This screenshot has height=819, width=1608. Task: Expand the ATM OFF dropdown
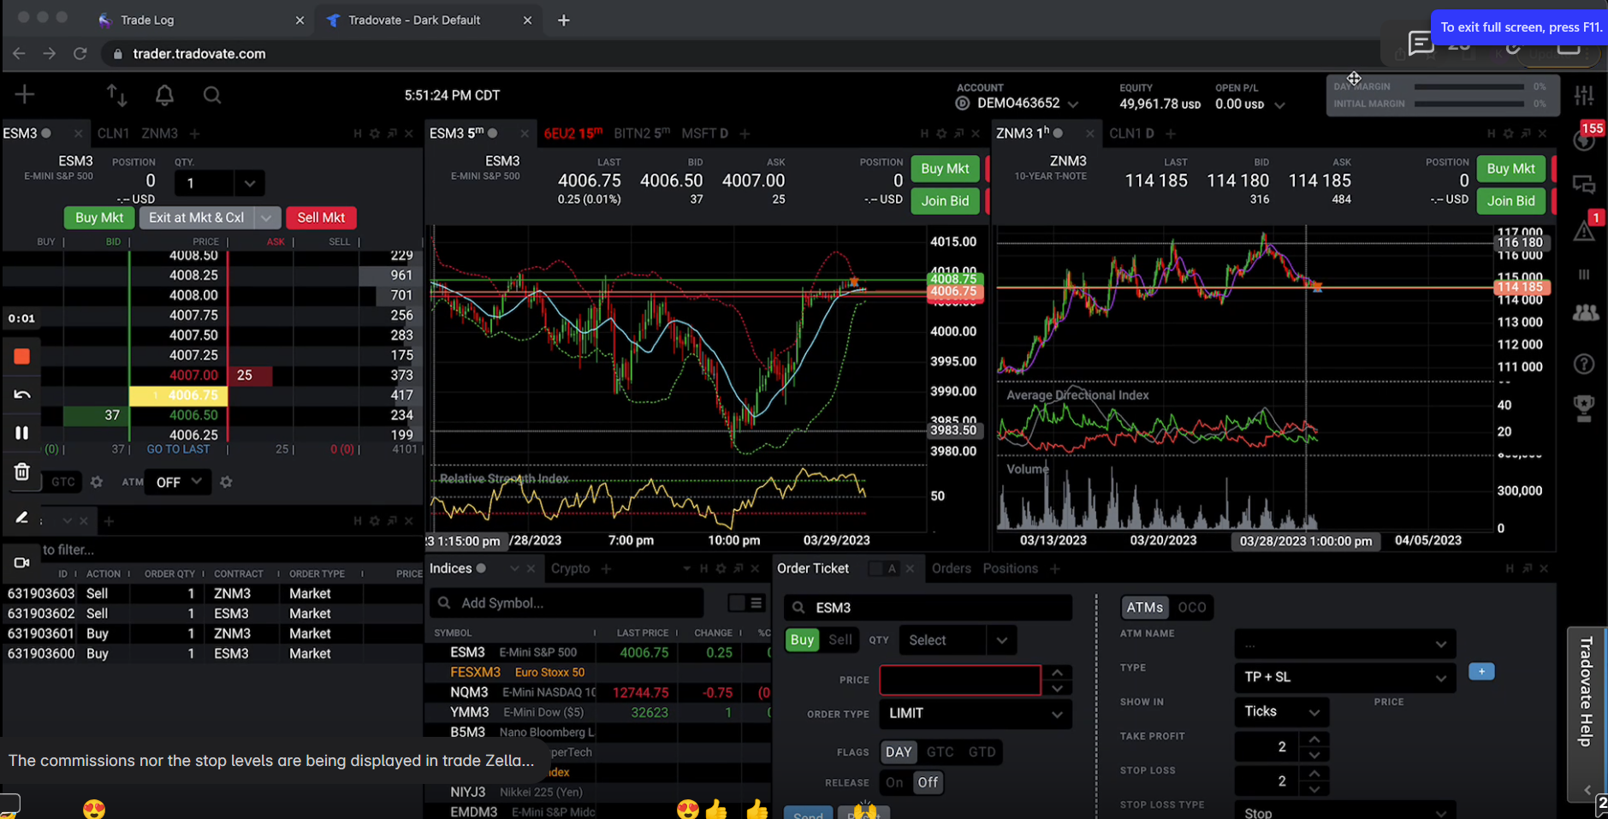click(178, 482)
